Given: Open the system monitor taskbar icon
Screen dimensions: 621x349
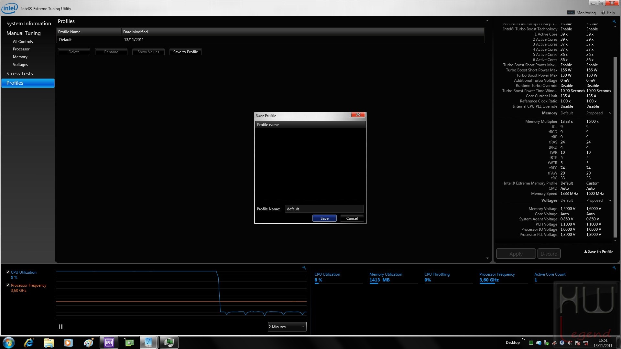Looking at the screenshot, I should coord(169,343).
